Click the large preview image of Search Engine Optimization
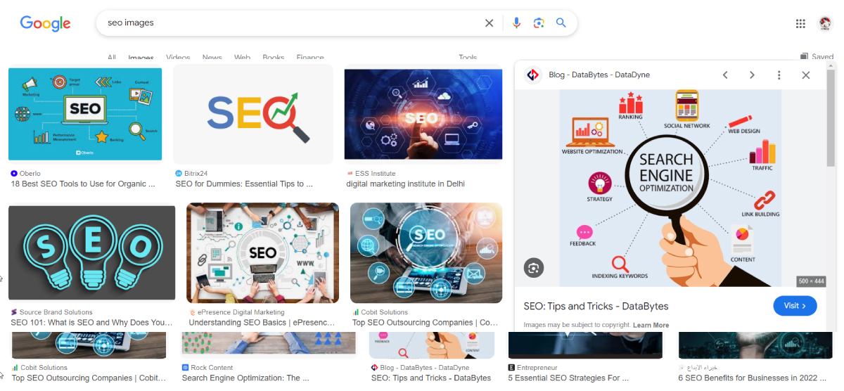844x391 pixels. [670, 188]
